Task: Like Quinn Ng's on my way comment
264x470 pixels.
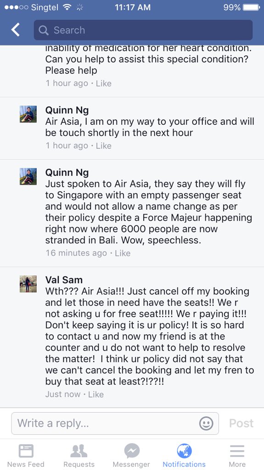Action: pos(103,145)
